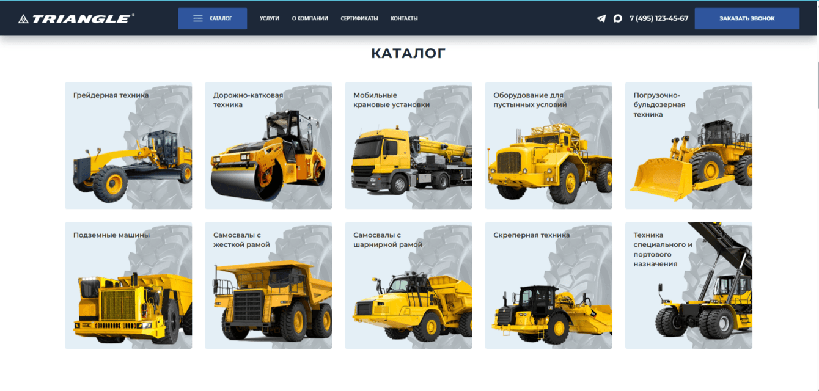Open the chat messenger icon beside Telegram

618,18
